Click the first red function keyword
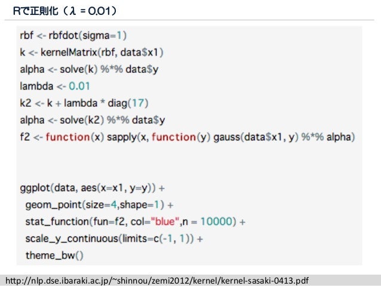The height and width of the screenshot is (286, 381). coord(68,137)
